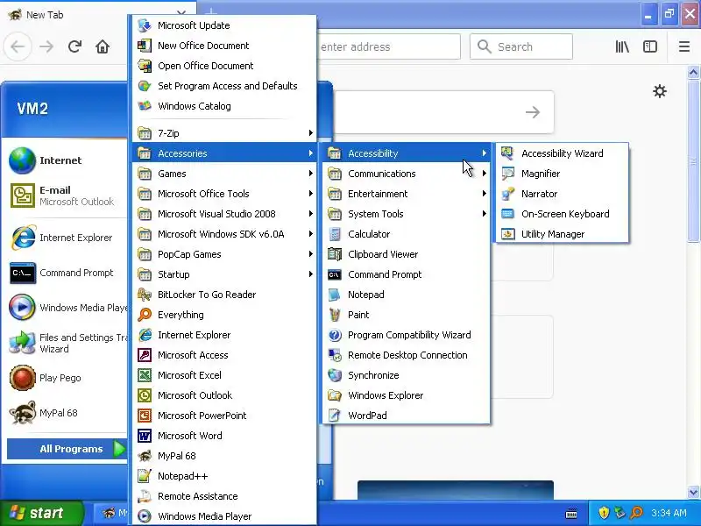The height and width of the screenshot is (526, 701).
Task: Expand the Communications submenu
Action: pyautogui.click(x=406, y=174)
